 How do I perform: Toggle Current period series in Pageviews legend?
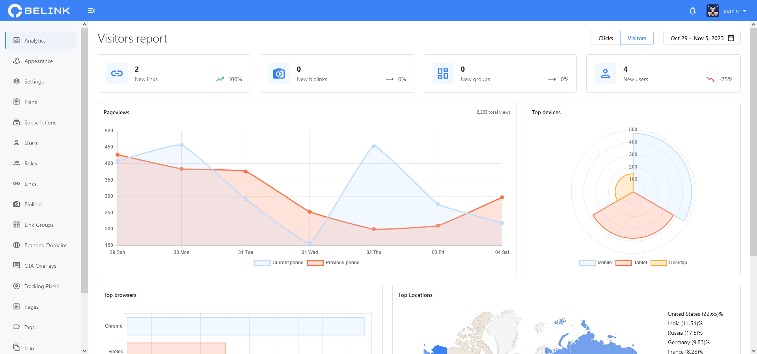279,263
